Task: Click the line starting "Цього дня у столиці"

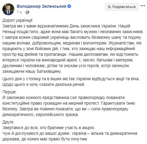Action: tap(71, 79)
